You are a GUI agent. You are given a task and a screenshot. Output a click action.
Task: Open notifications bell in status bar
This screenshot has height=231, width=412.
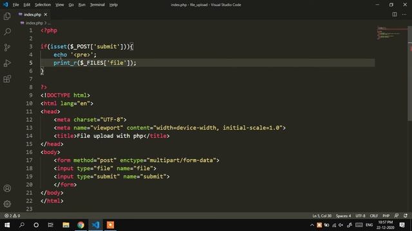[x=406, y=216]
